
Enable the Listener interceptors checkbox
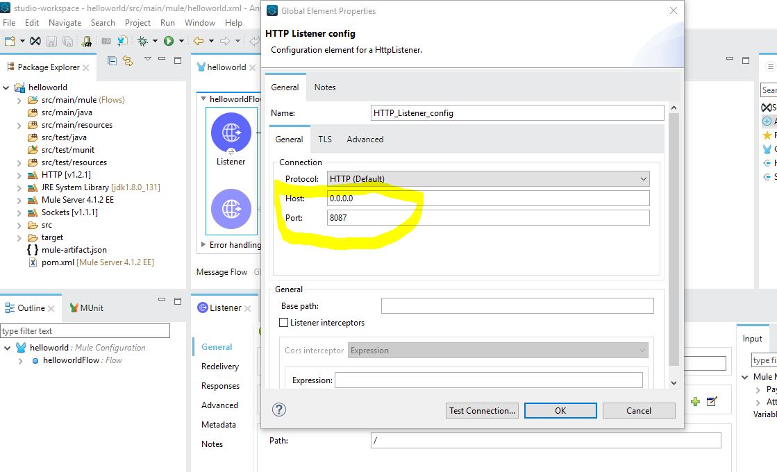tap(283, 323)
